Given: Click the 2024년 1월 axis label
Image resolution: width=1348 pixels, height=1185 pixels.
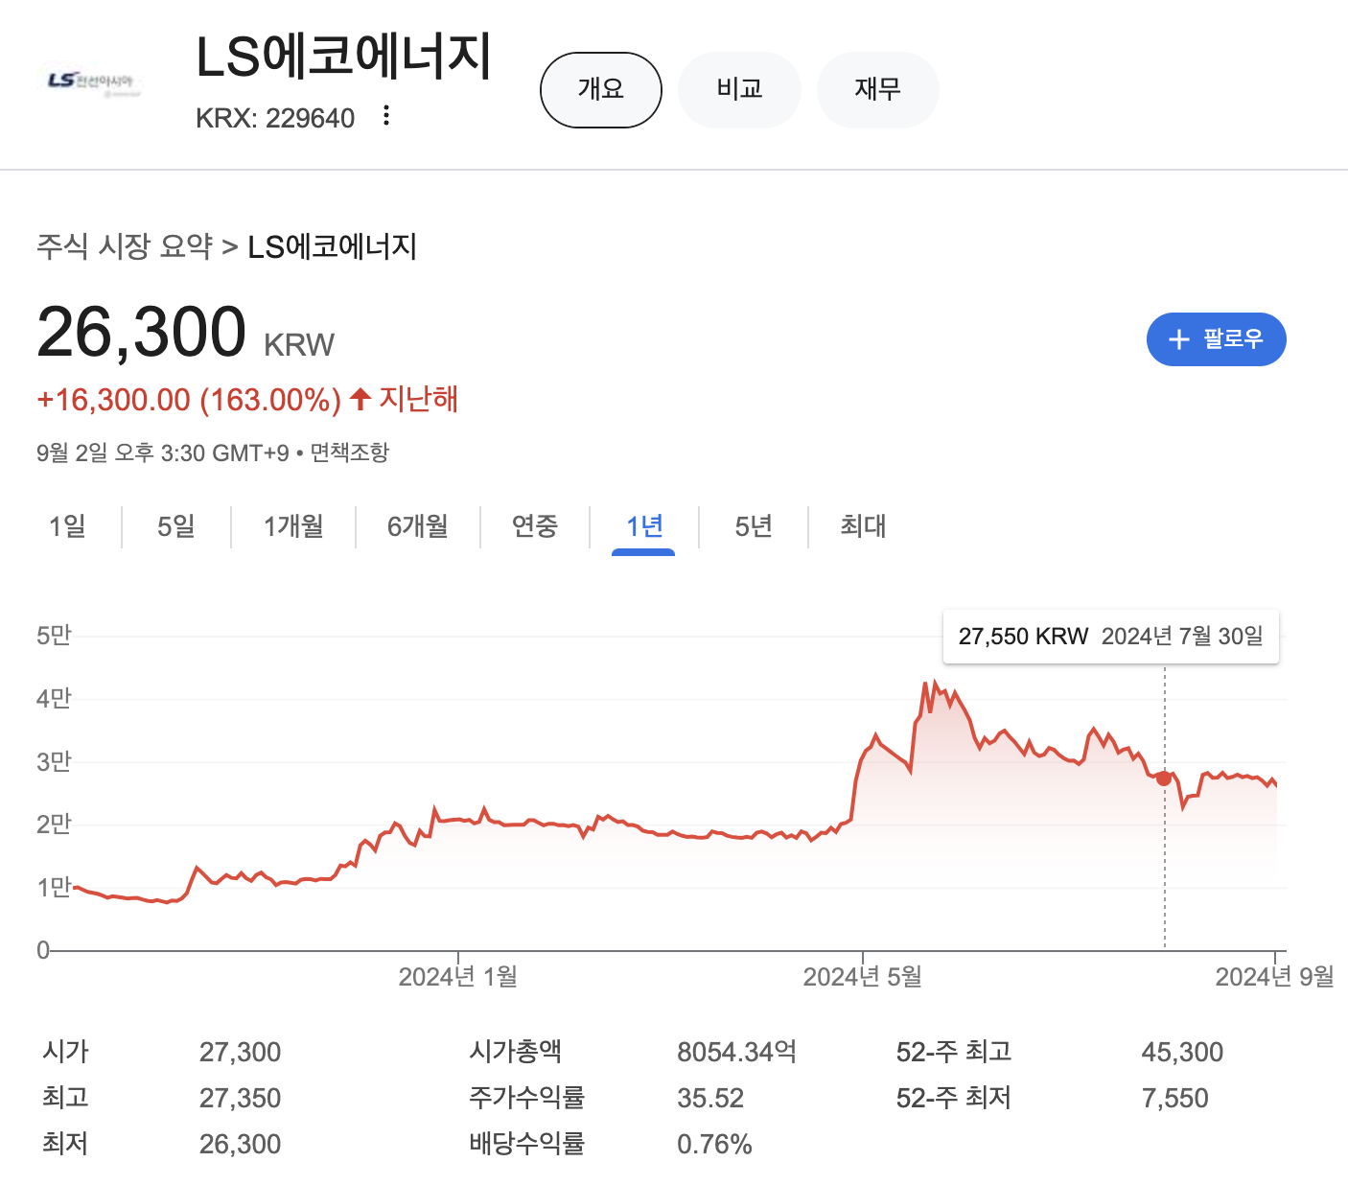Looking at the screenshot, I should point(458,977).
